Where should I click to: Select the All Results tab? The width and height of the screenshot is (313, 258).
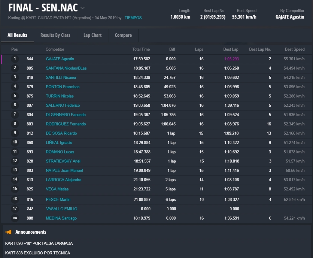(17, 35)
